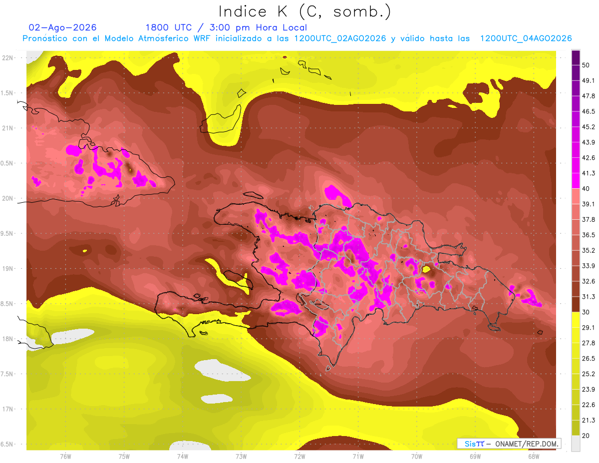599x463 pixels.
Task: Click the "1800 UTC / 3:00 pm Hora Local" time label
Action: coord(226,27)
